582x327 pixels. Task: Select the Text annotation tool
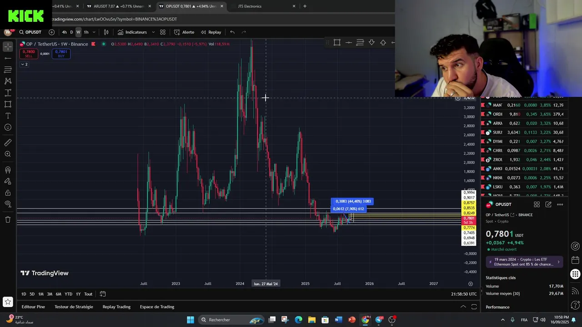8,116
